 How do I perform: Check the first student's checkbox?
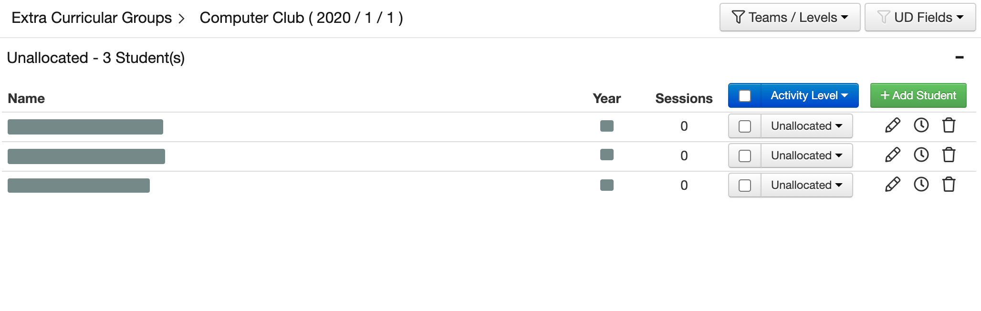744,126
